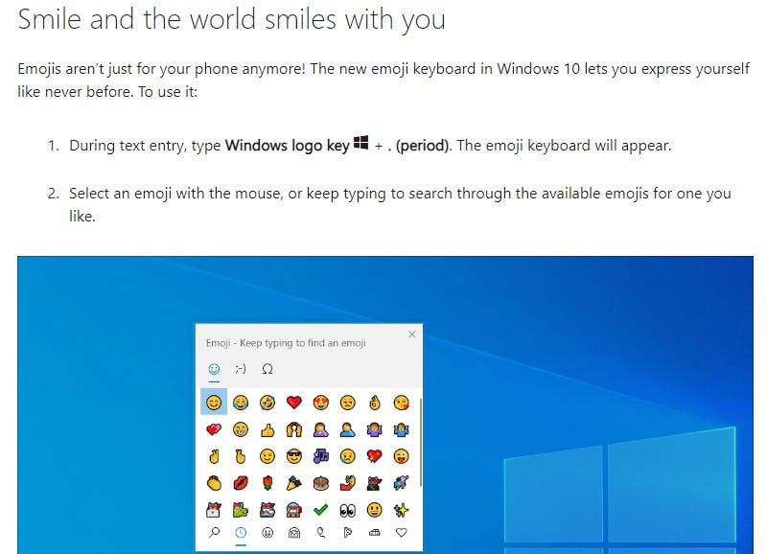Insert the unamused face emoji

point(348,403)
